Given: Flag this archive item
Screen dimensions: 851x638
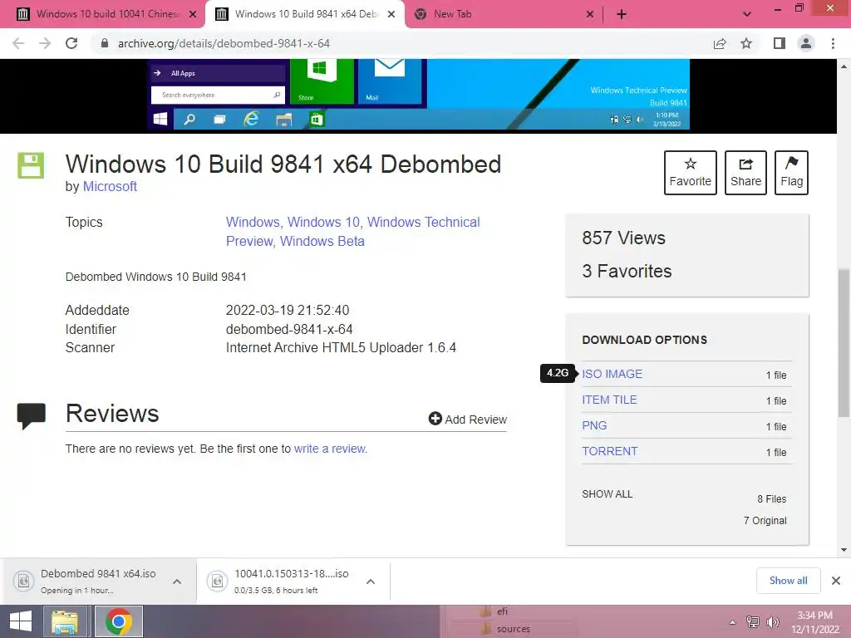Looking at the screenshot, I should click(x=791, y=173).
